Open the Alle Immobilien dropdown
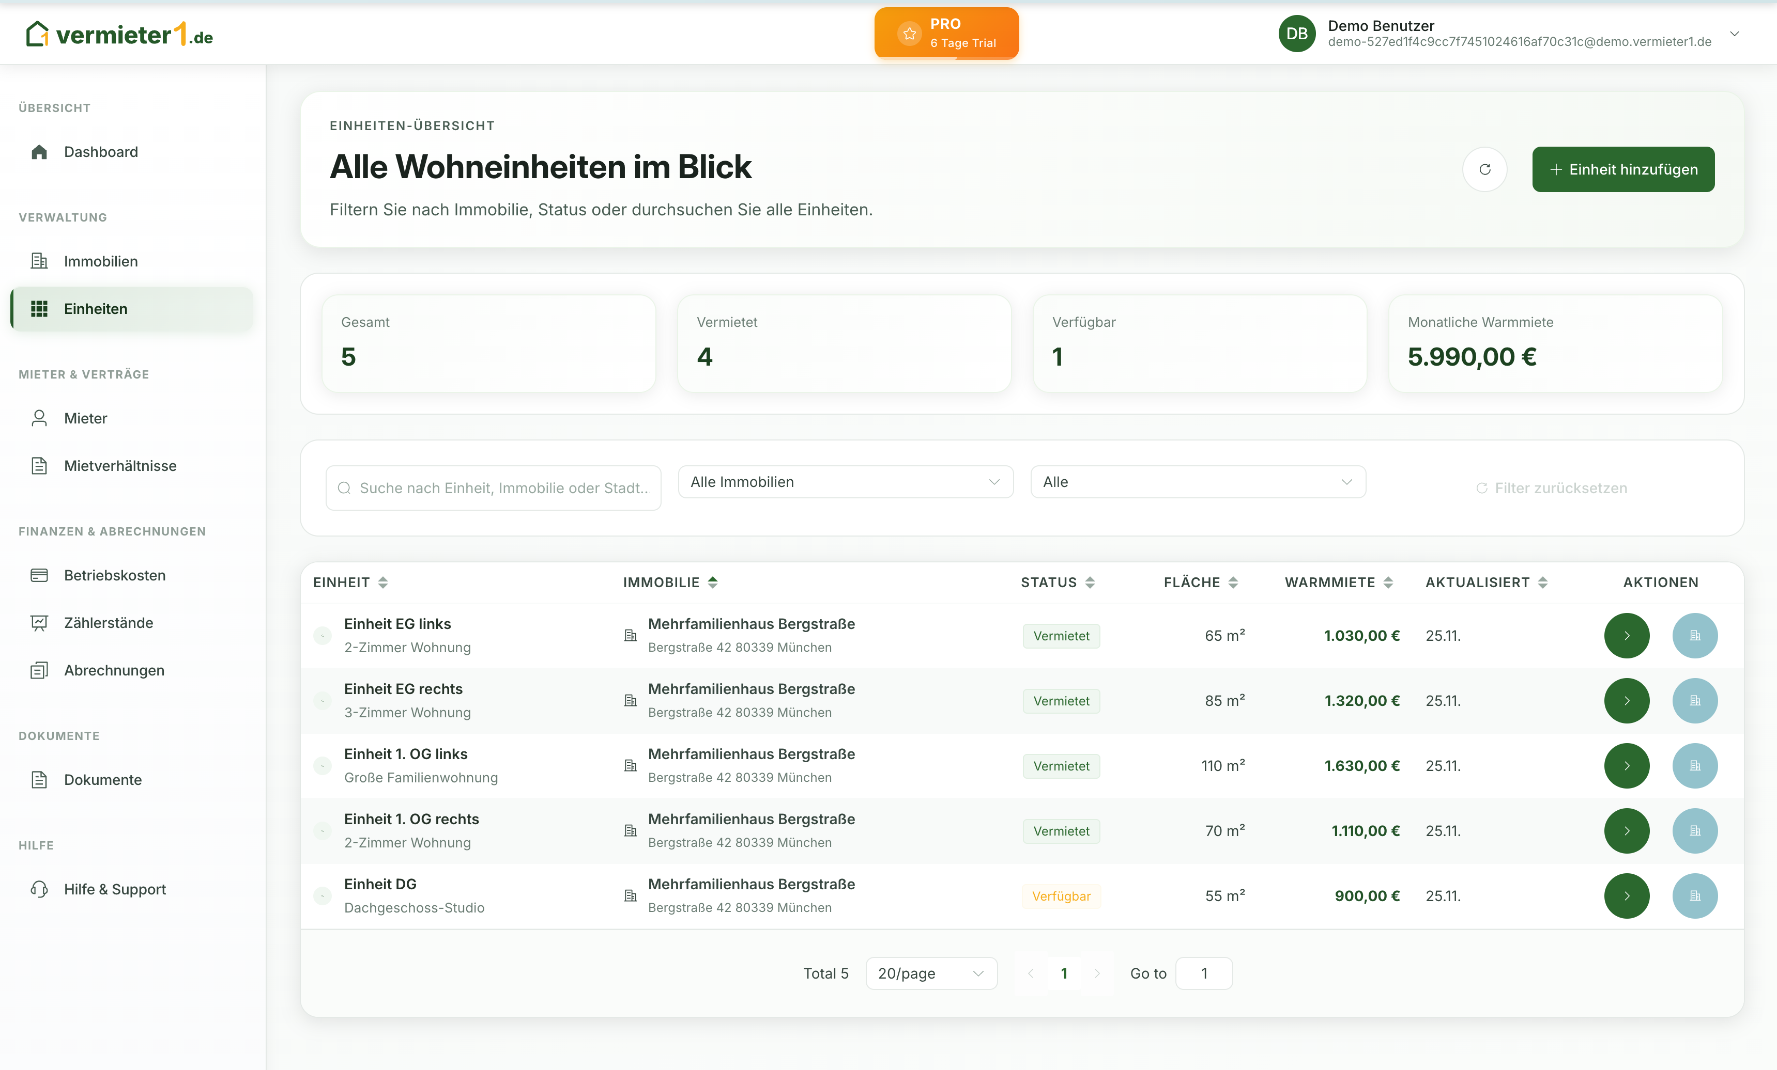 [x=845, y=481]
